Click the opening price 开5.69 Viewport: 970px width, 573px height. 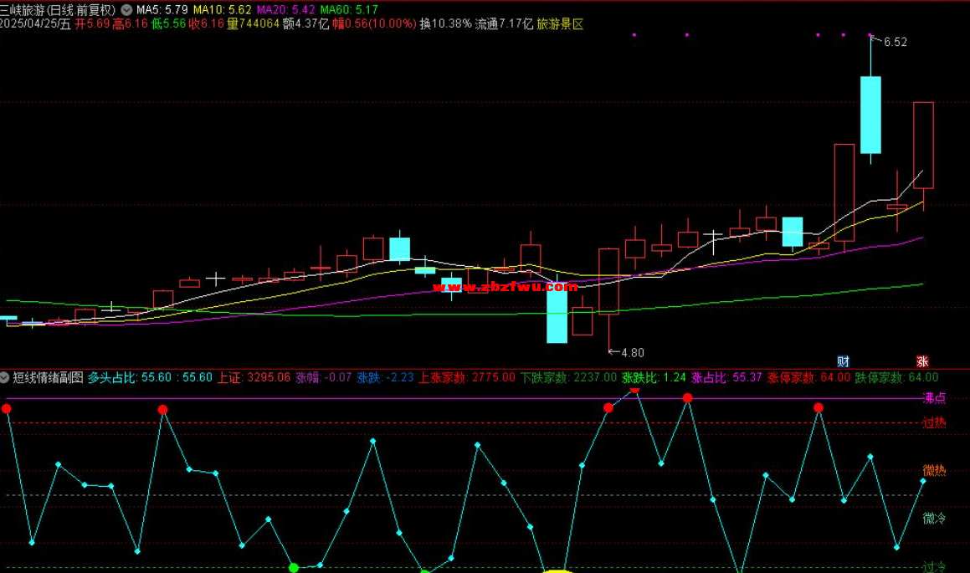(92, 24)
